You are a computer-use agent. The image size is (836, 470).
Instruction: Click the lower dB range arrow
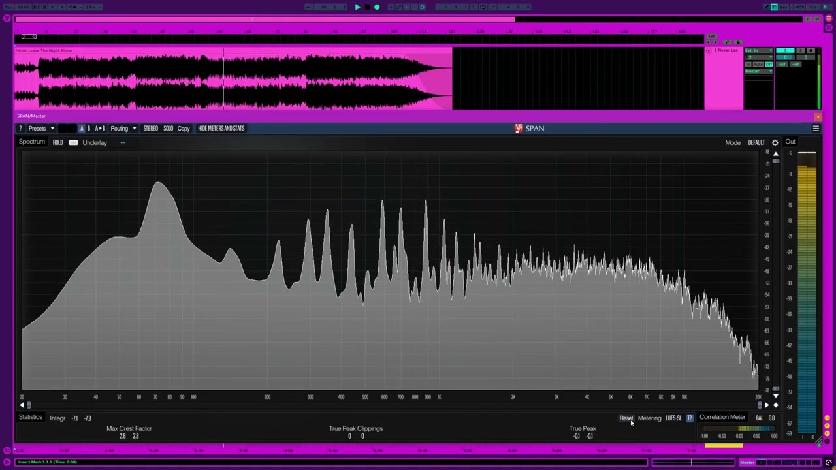click(775, 396)
